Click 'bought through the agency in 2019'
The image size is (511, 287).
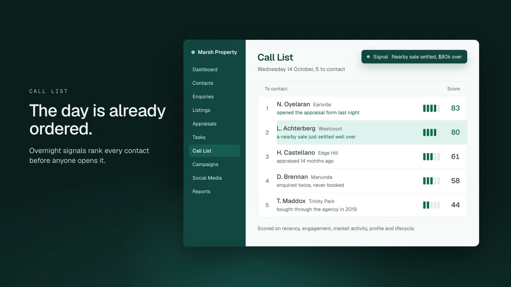pyautogui.click(x=317, y=209)
